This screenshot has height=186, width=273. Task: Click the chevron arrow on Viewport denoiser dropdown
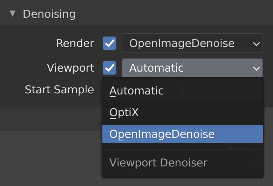(x=256, y=68)
